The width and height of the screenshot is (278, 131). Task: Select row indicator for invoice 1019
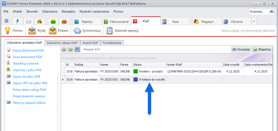pyautogui.click(x=63, y=79)
